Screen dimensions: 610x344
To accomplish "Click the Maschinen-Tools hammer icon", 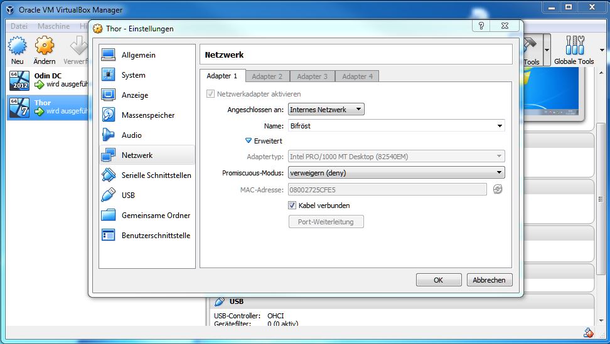I will [x=530, y=45].
